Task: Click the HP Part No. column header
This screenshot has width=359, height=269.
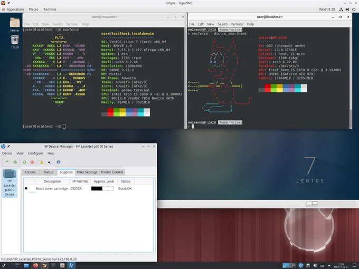Action: point(80,181)
